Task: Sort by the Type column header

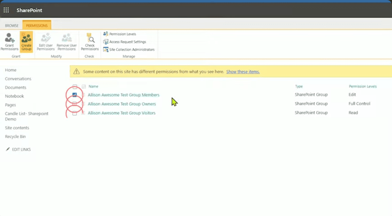Action: [x=299, y=86]
